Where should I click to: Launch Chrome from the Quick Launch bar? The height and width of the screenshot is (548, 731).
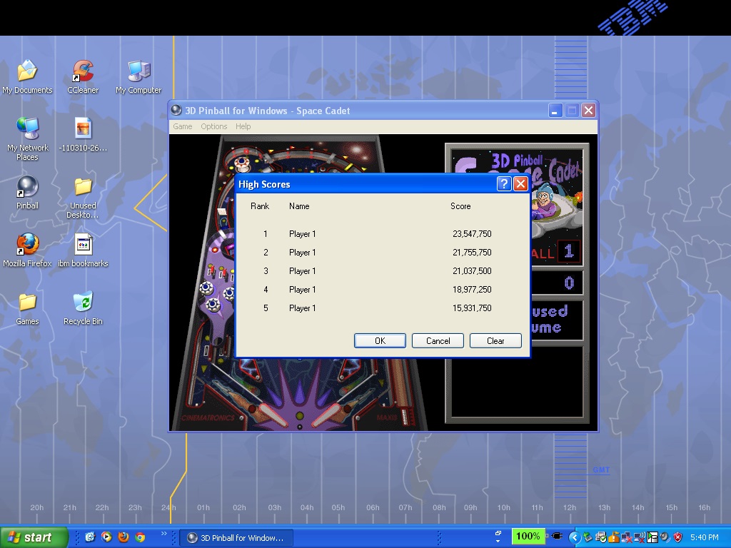click(x=140, y=537)
